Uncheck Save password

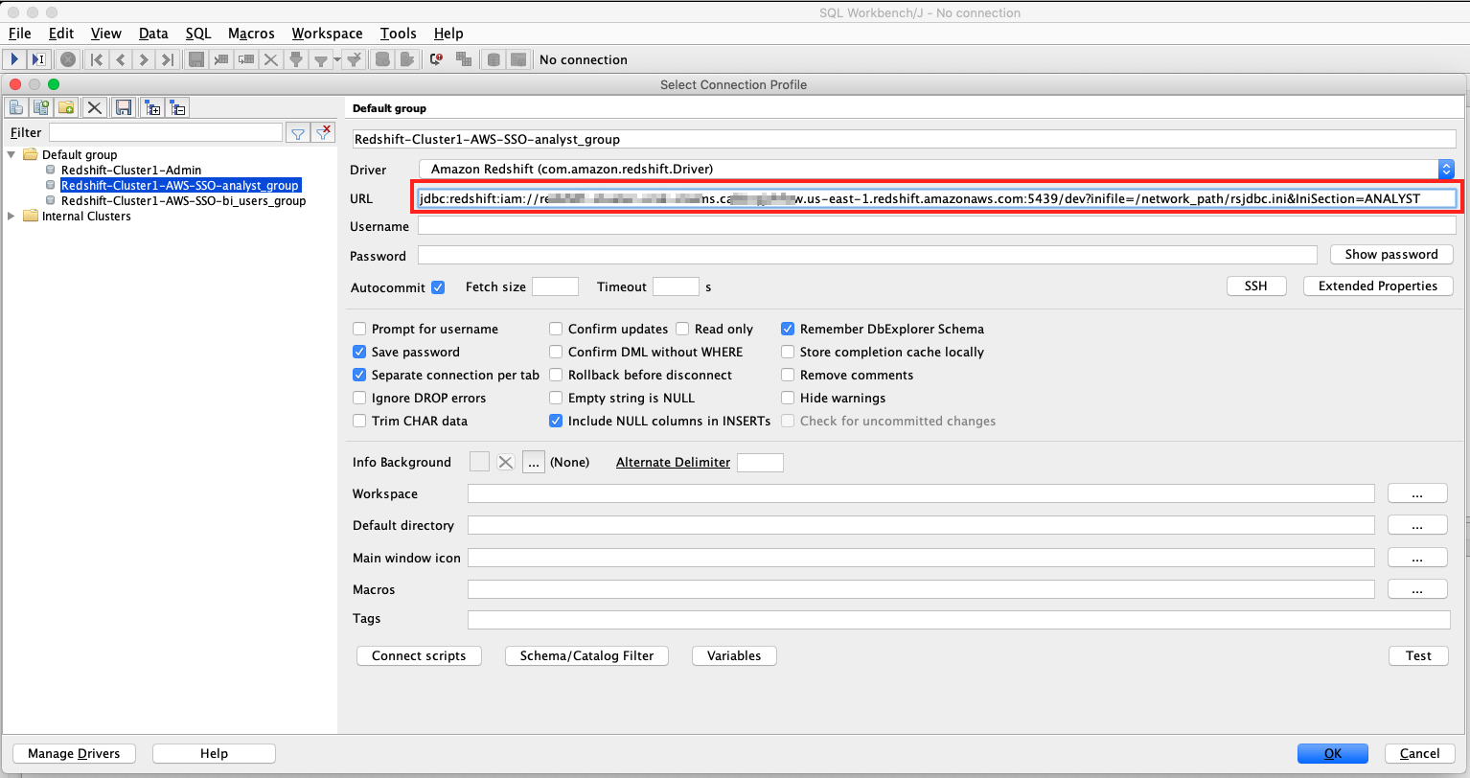coord(359,352)
